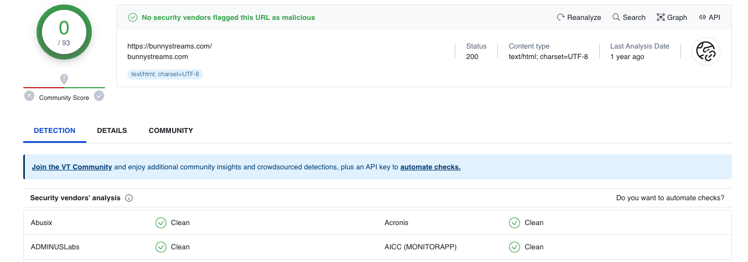Vote positive with the check community score button

tap(99, 96)
